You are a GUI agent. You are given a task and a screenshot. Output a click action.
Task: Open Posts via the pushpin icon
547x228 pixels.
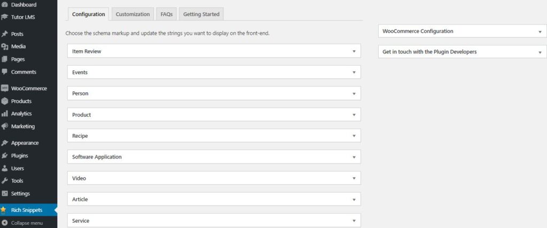(x=4, y=34)
